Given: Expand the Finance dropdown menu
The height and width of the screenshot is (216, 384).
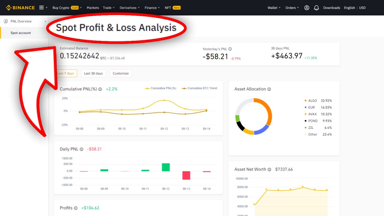Looking at the screenshot, I should pyautogui.click(x=152, y=8).
